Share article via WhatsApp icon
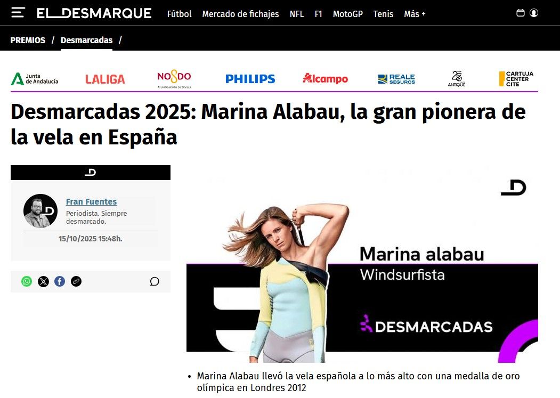This screenshot has width=560, height=398. [27, 281]
